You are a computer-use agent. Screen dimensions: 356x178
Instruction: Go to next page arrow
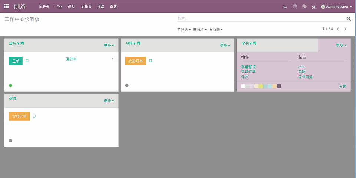[345, 29]
